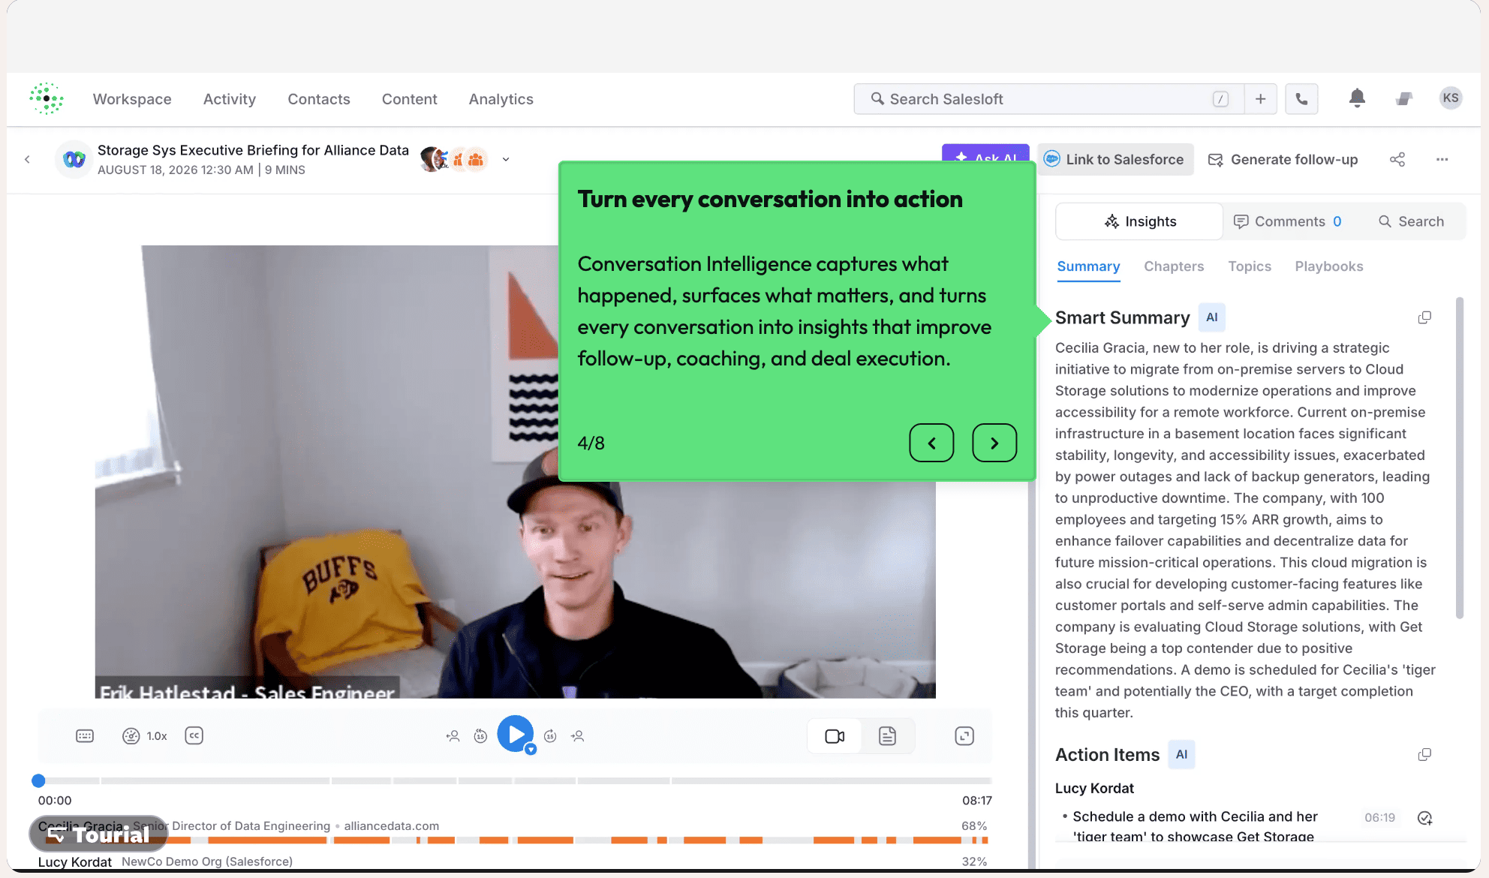Expand the player to fullscreen
Screen dimensions: 1489x878
964,736
